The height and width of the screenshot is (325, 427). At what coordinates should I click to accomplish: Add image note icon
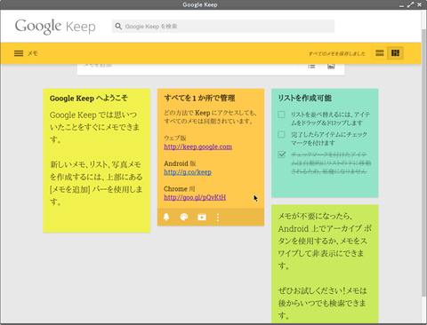[x=331, y=66]
